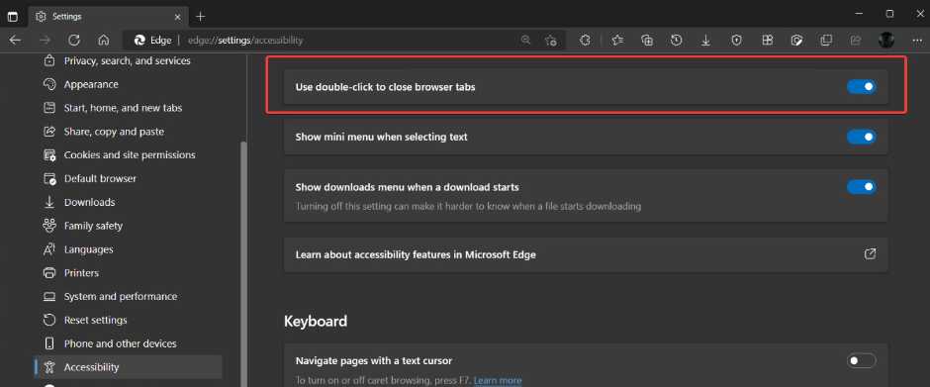Open Settings and more ellipsis menu

coord(915,41)
